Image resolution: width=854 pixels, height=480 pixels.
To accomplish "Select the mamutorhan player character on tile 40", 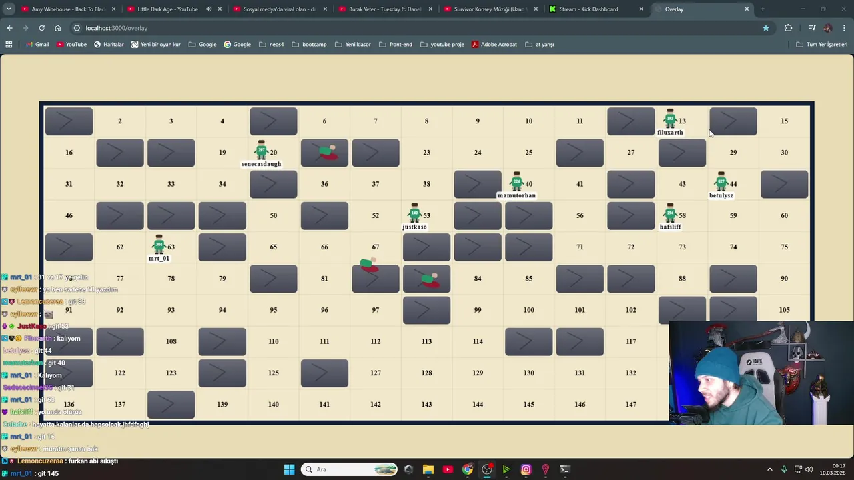I will 517,182.
